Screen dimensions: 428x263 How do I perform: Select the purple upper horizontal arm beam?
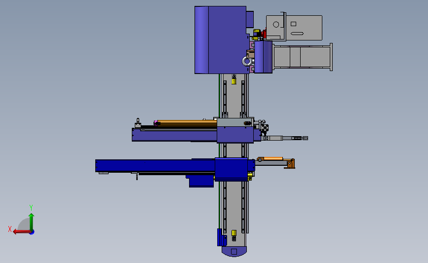point(174,135)
